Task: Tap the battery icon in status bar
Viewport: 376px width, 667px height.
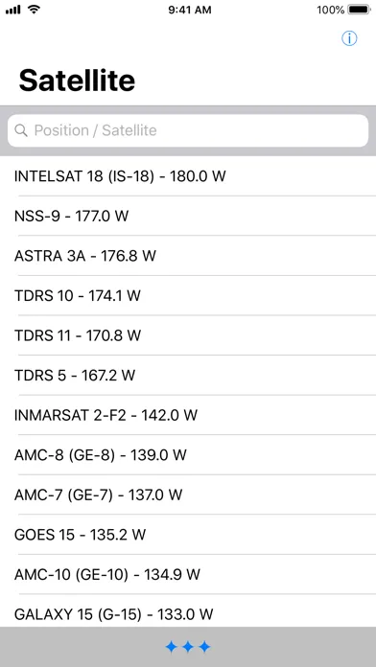Action: (x=360, y=10)
